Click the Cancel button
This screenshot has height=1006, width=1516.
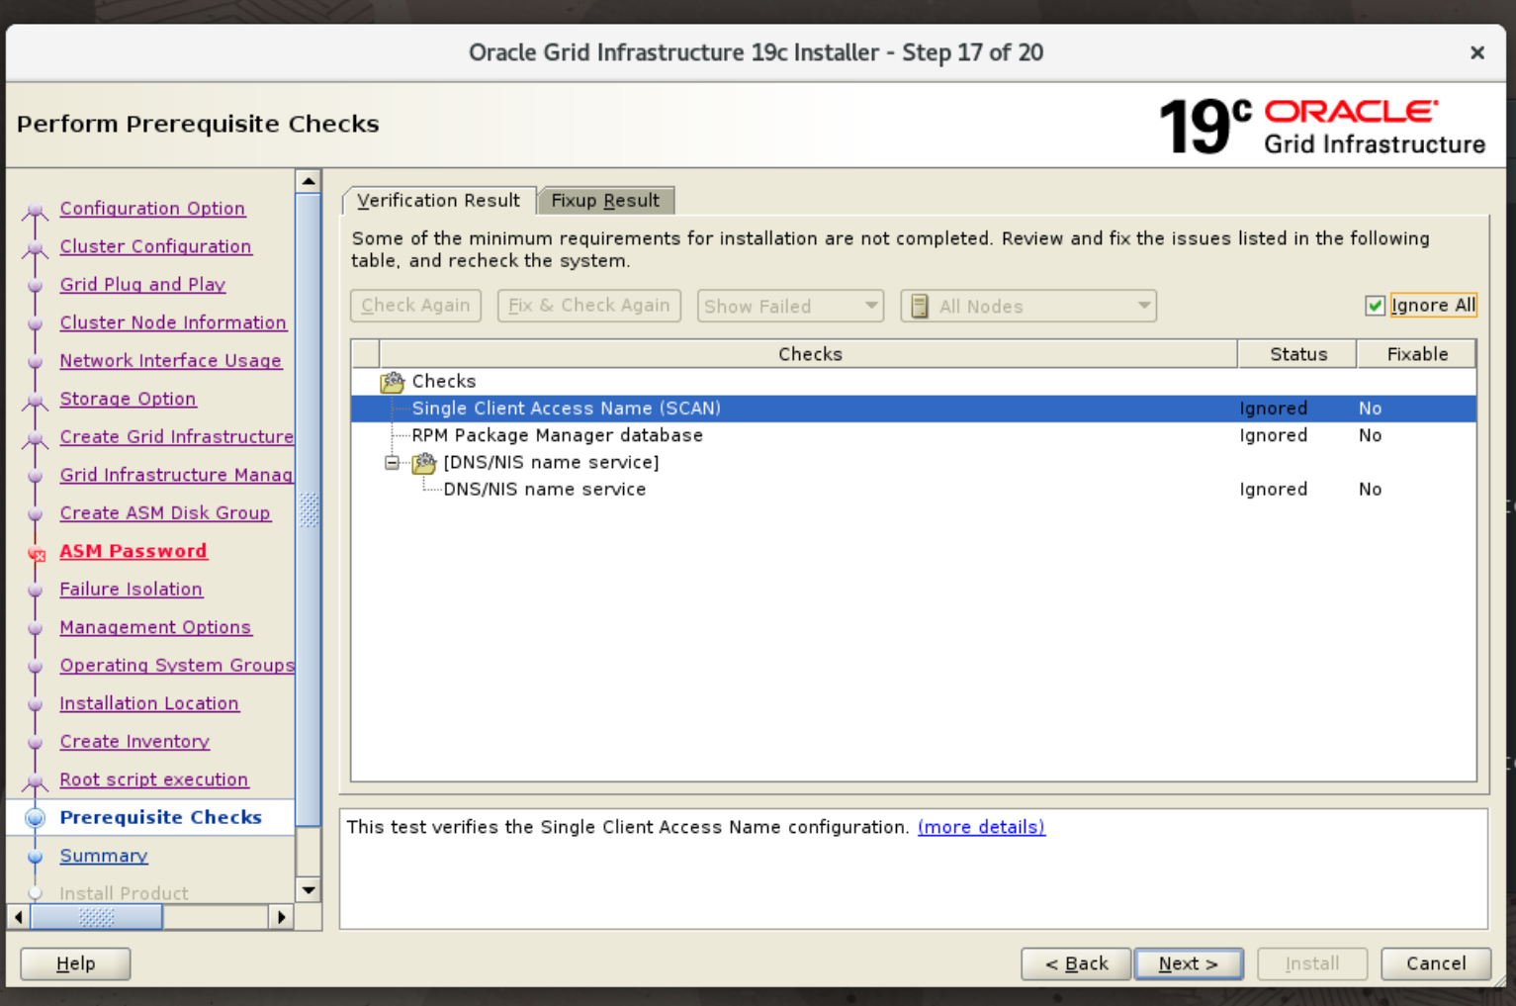1436,963
